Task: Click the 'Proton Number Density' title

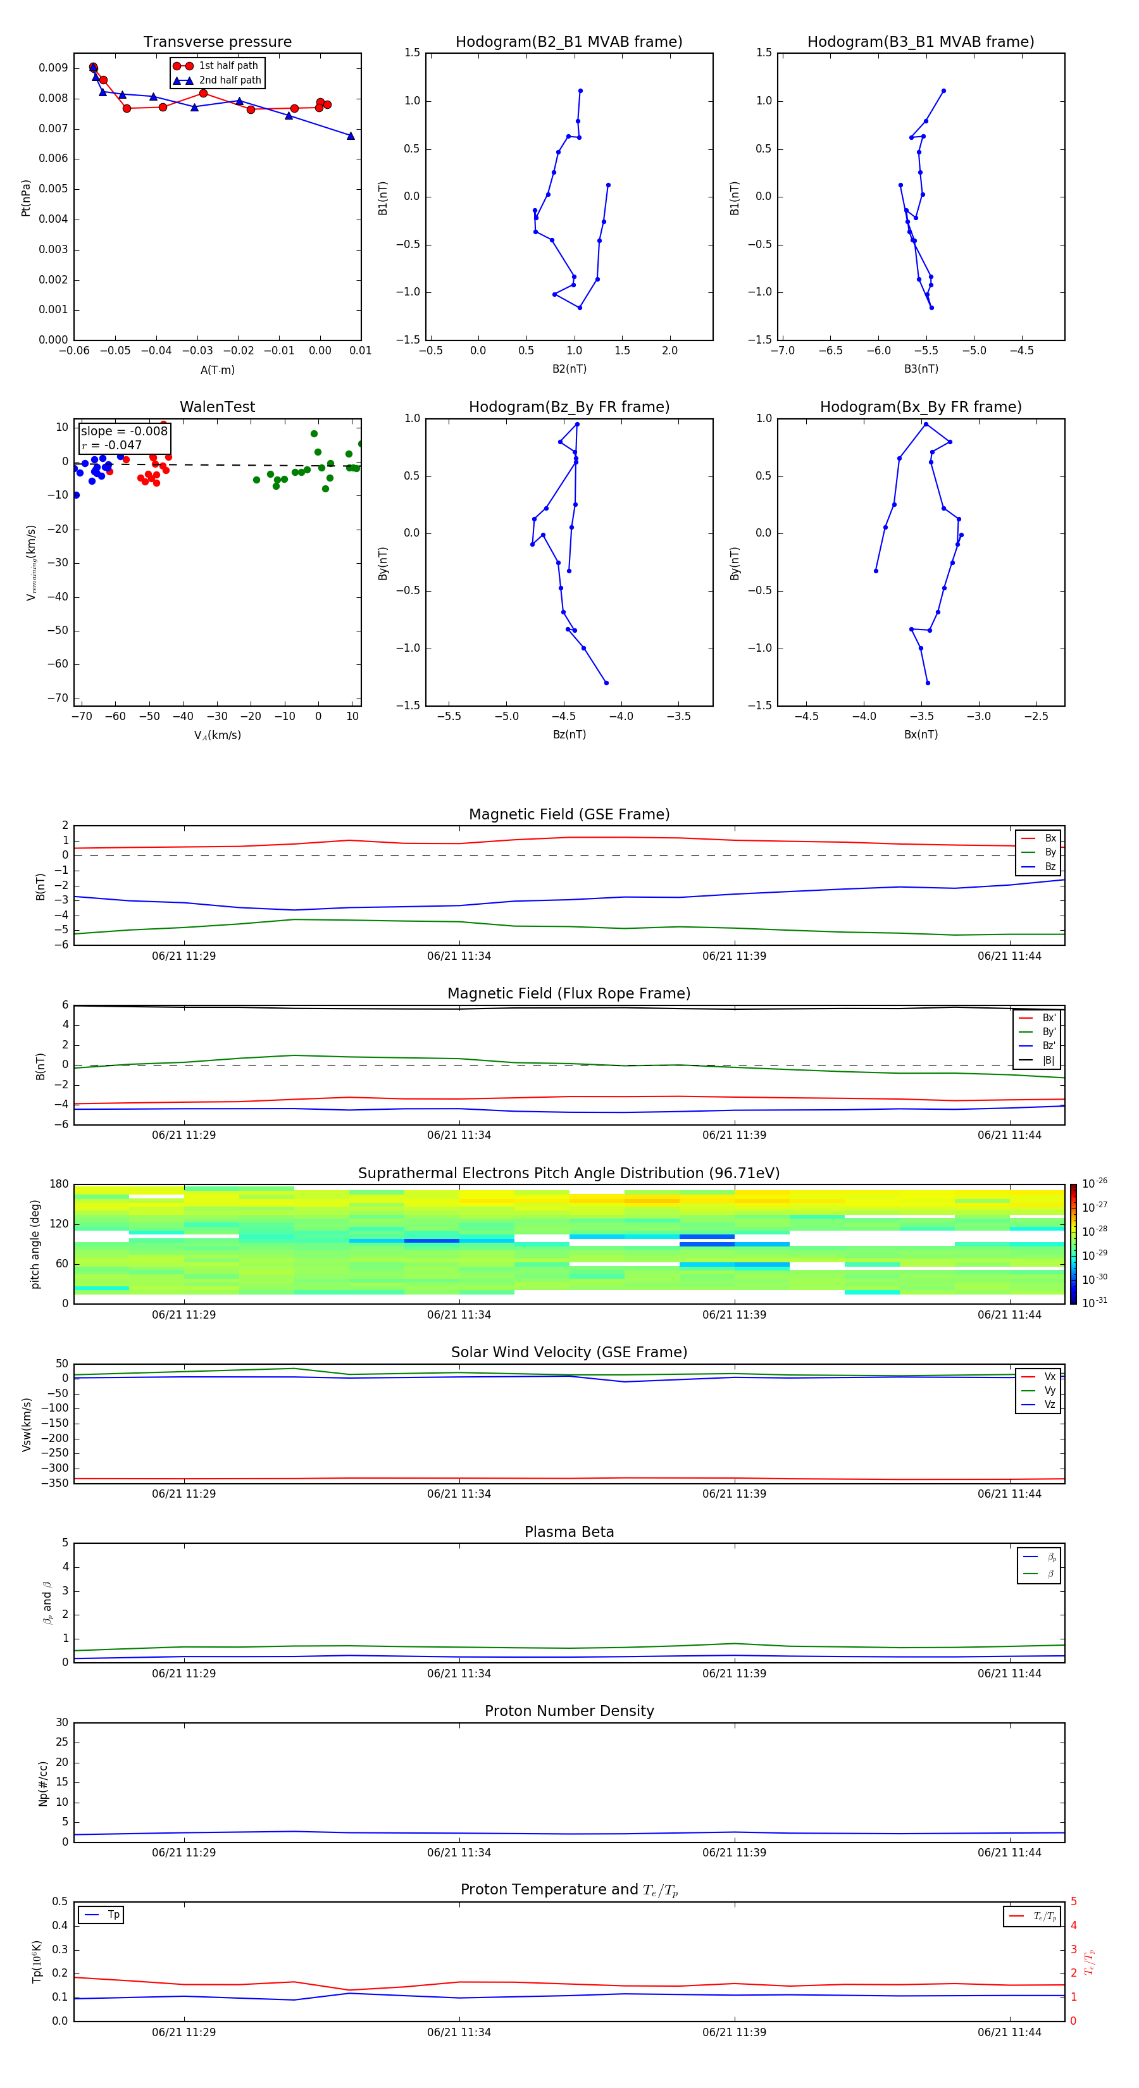Action: (569, 1711)
